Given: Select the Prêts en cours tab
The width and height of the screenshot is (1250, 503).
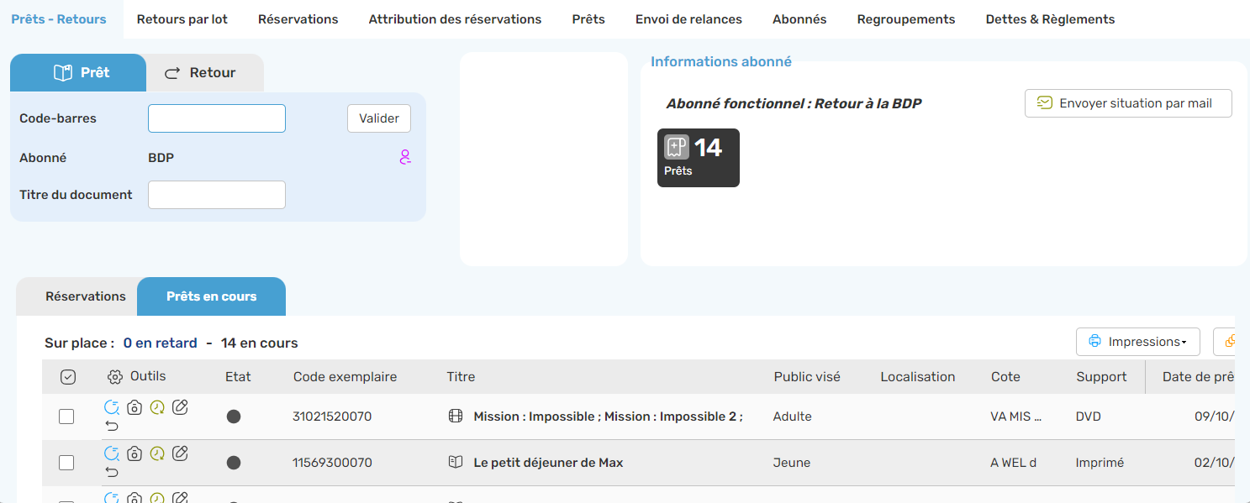Looking at the screenshot, I should click(x=212, y=296).
